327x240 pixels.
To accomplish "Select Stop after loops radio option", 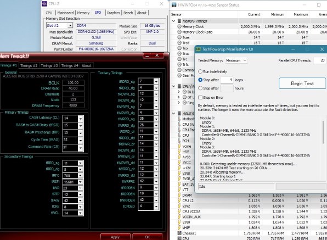I will [x=200, y=80].
